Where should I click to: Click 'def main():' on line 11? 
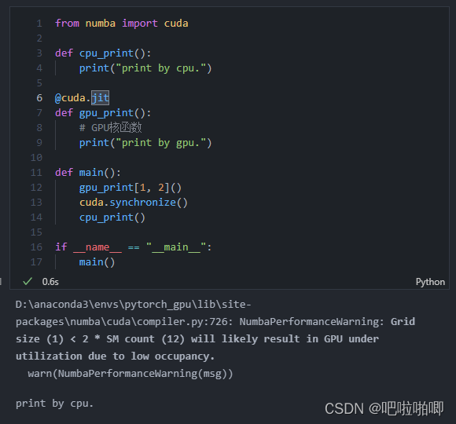88,173
